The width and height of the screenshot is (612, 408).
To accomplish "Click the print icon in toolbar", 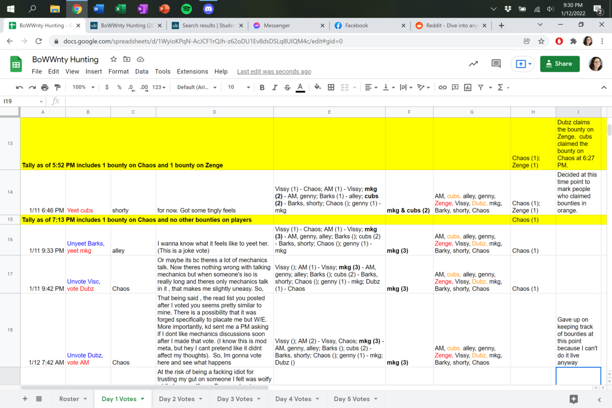I will 45,87.
